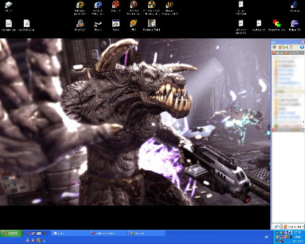Image resolution: width=305 pixels, height=244 pixels.
Task: Click the blue info icon in messenger toolbar
Action: (302, 47)
